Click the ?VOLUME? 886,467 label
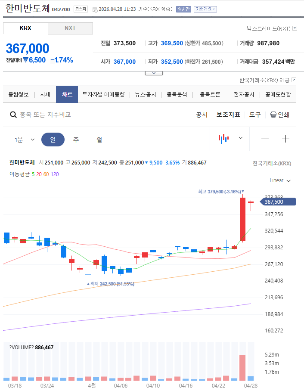304x391 pixels. 31,348
